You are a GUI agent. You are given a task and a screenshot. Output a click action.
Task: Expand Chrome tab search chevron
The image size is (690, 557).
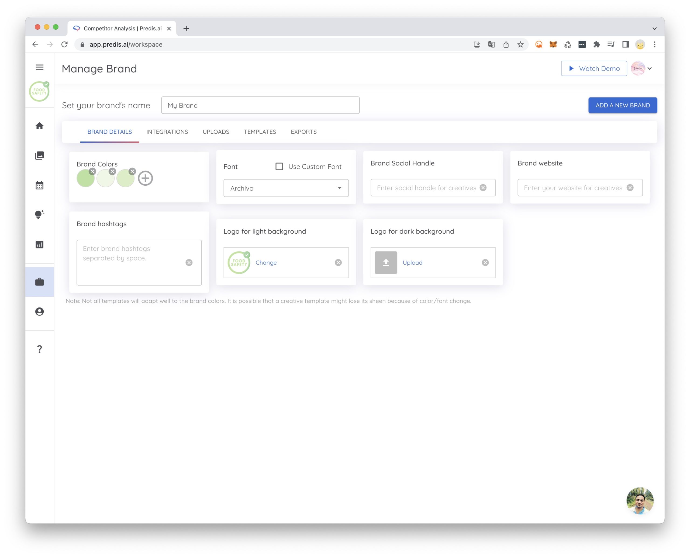coord(654,29)
